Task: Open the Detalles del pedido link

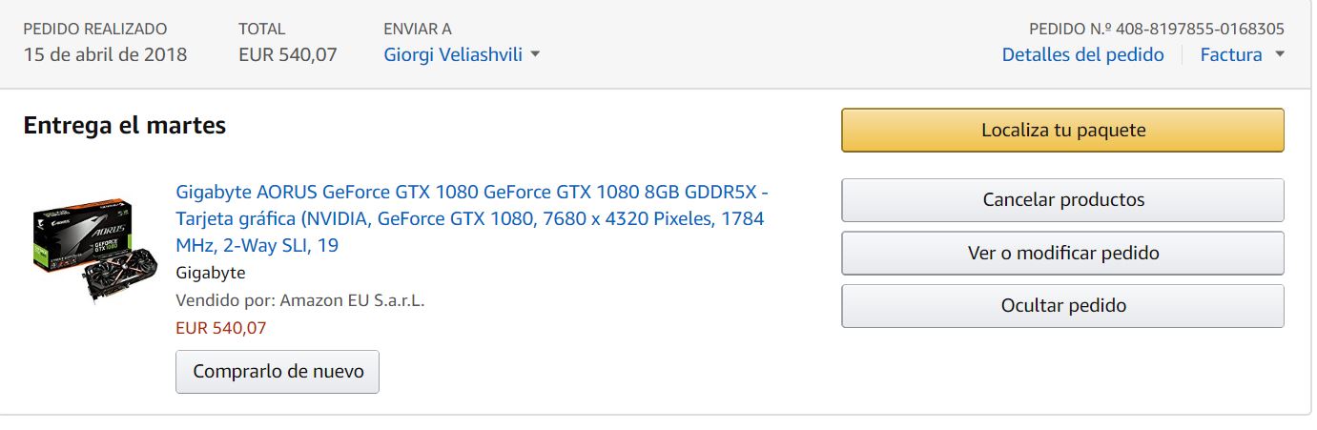Action: click(1082, 55)
